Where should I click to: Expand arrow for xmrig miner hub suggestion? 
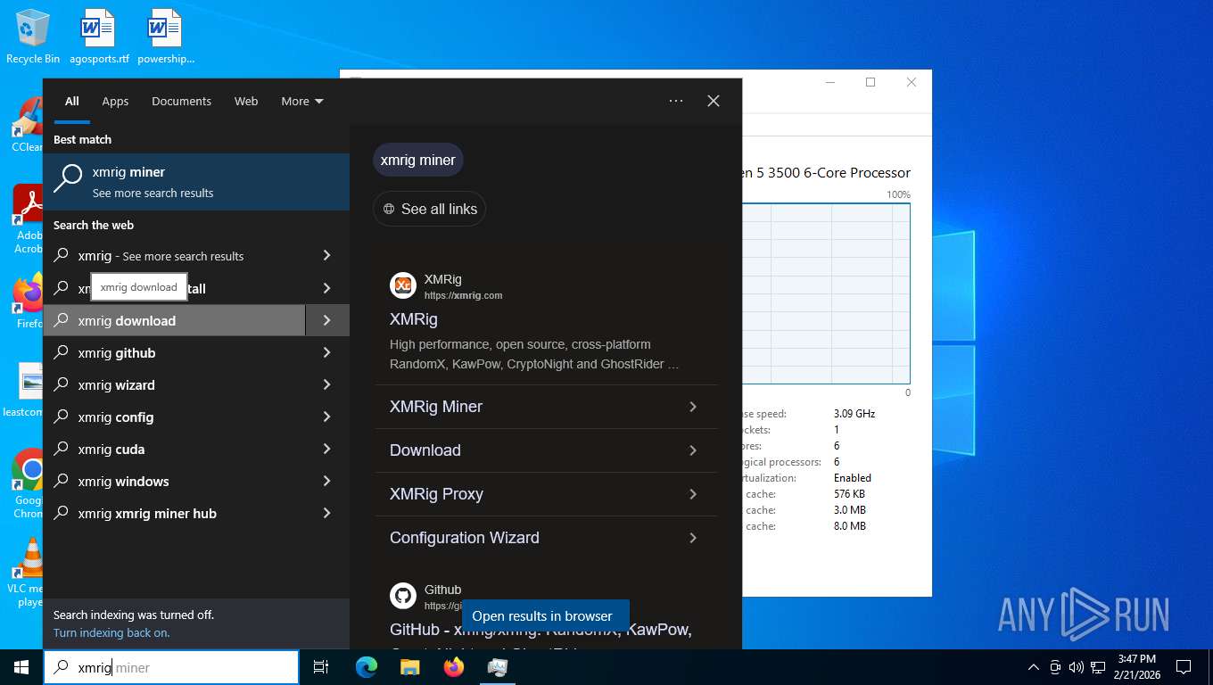click(x=327, y=513)
